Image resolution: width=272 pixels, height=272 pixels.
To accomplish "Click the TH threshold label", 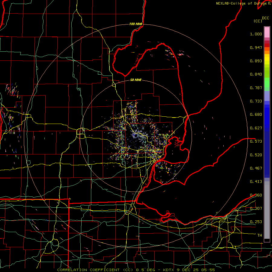I will point(260,235).
